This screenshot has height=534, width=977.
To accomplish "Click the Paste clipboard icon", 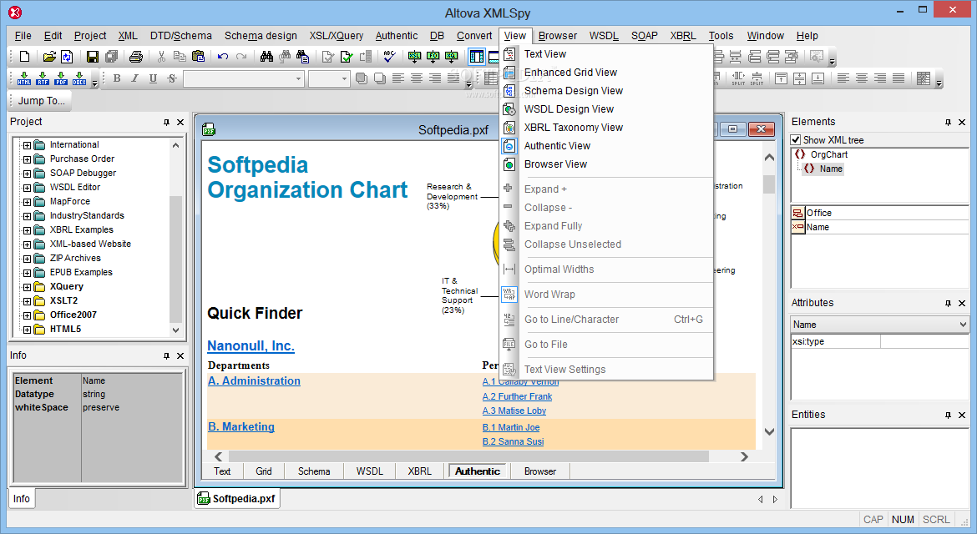I will click(198, 57).
